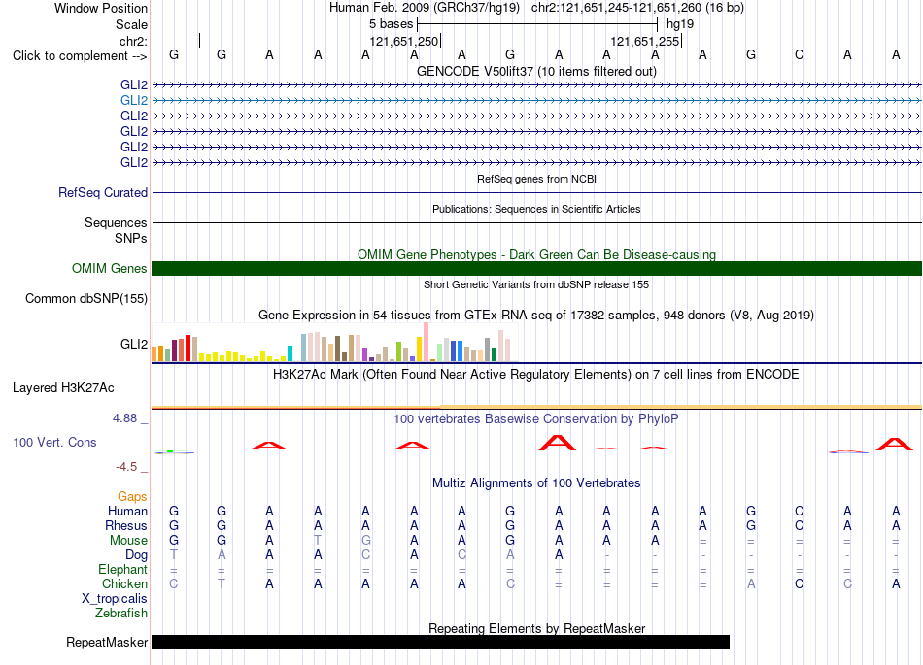Click the 'T' base in the Mouse row

point(318,541)
